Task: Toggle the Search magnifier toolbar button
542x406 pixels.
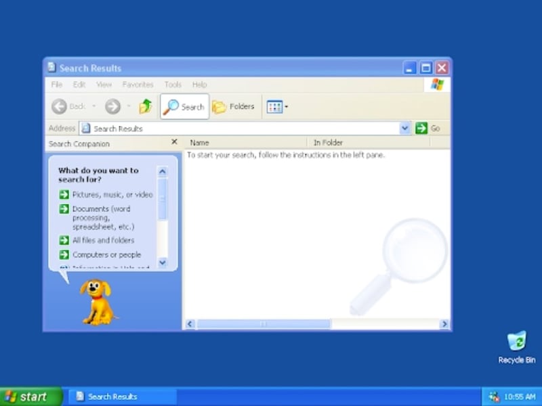Action: (184, 107)
